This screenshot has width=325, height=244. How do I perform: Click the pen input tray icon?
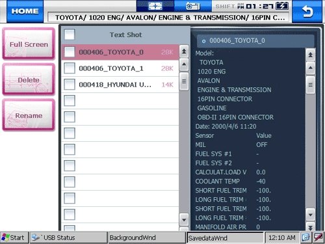318,237
